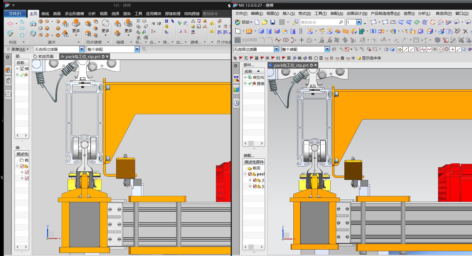Open Command Finder icon in NX 12 toolbar
The image size is (472, 256).
point(295,22)
